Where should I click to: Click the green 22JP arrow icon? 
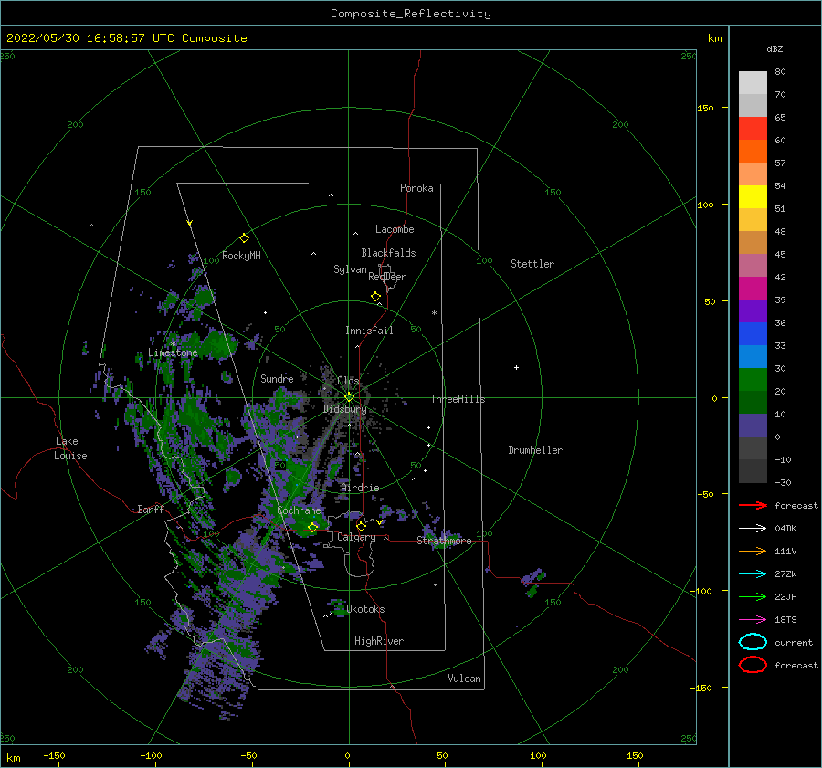[x=753, y=596]
